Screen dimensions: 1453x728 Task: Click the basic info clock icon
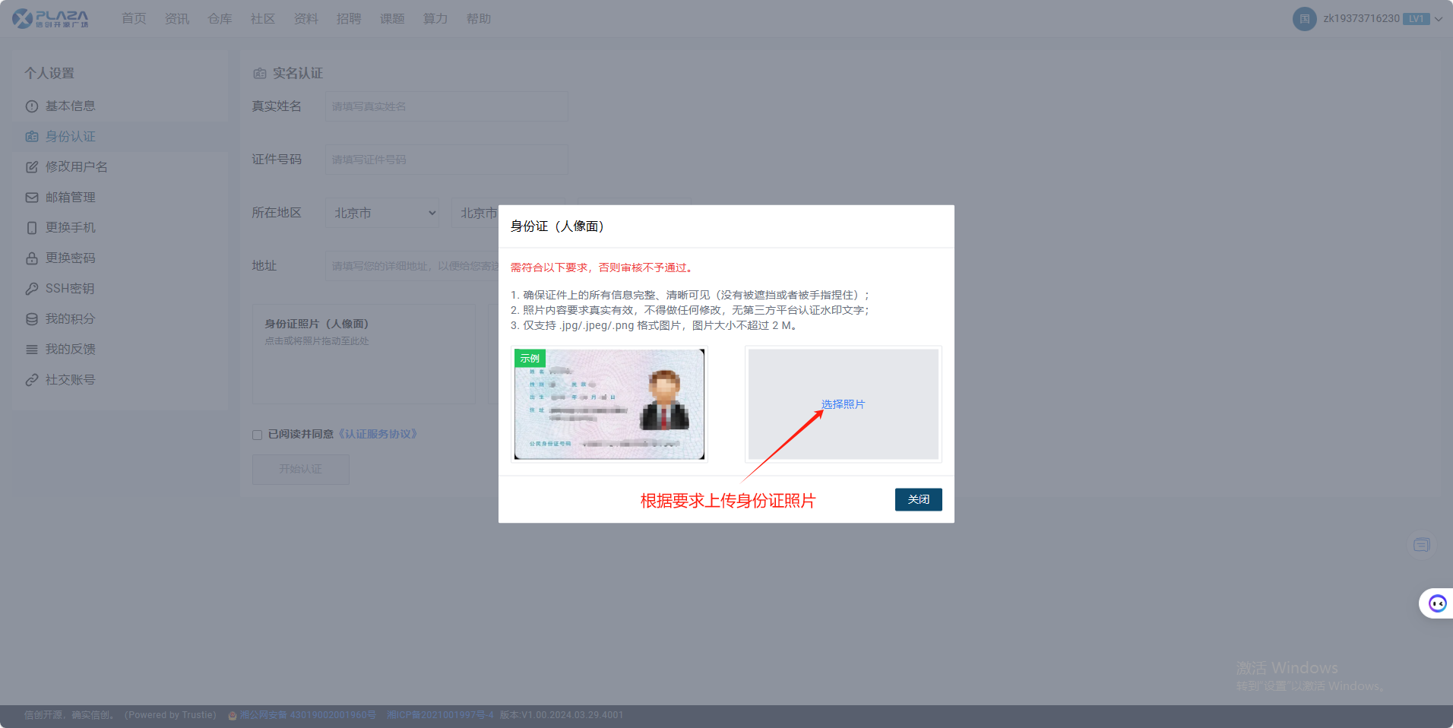[32, 106]
